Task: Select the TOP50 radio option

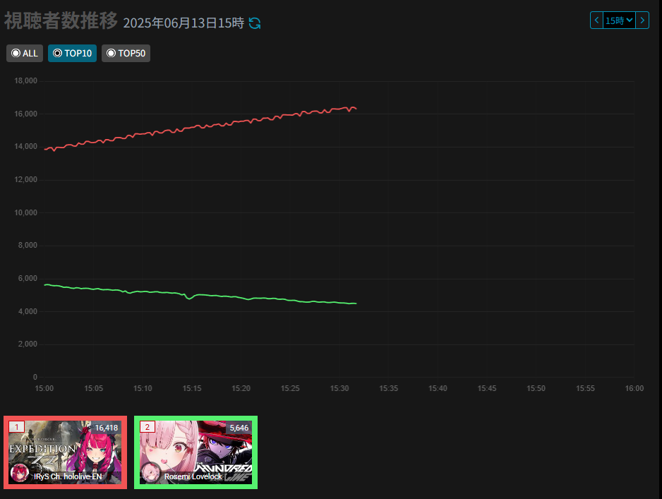Action: pos(126,53)
